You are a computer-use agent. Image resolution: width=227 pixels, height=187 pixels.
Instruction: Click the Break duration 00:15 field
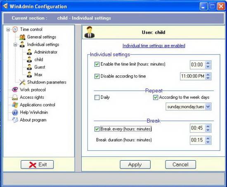[x=197, y=140]
